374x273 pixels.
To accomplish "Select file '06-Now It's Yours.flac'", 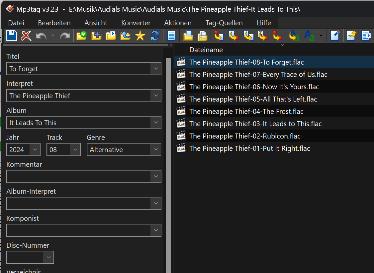I will (274, 87).
